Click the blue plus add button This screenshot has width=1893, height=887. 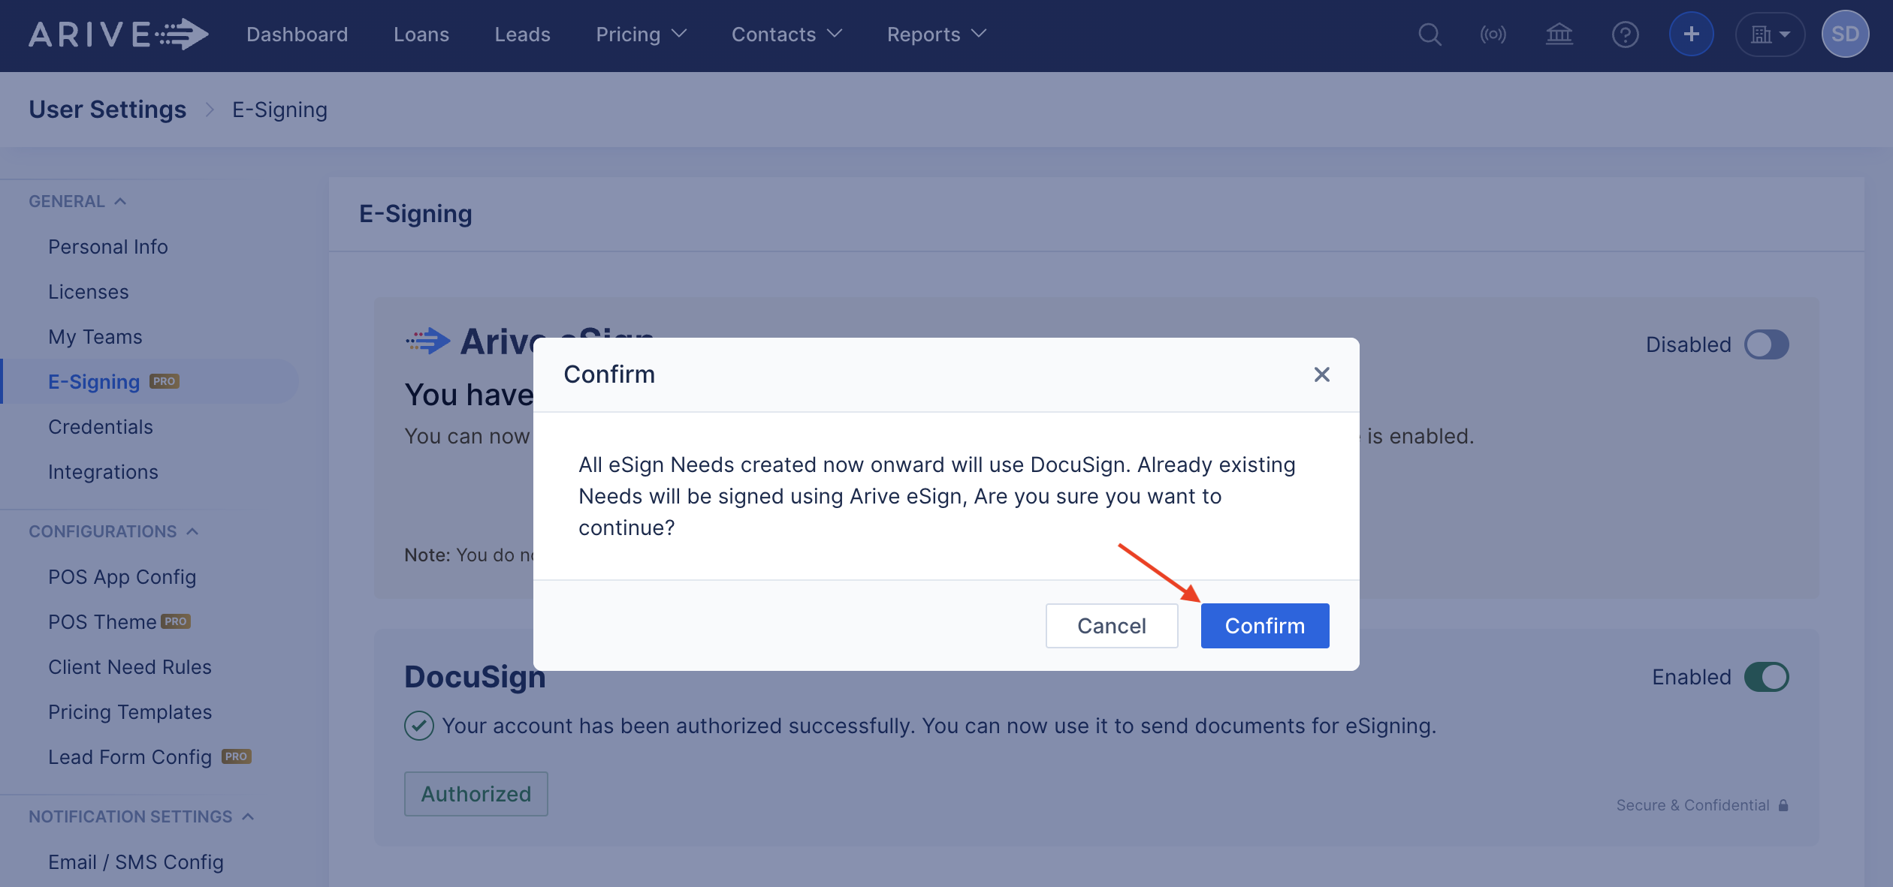click(x=1691, y=35)
